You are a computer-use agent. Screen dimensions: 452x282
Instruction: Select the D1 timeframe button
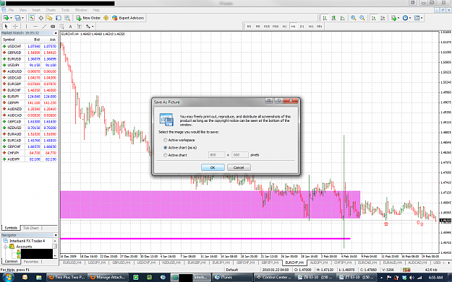[x=302, y=27]
